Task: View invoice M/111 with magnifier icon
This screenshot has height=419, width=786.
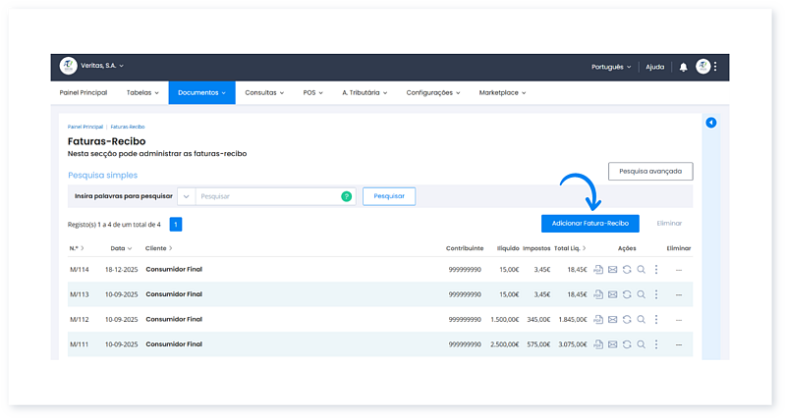Action: [640, 344]
